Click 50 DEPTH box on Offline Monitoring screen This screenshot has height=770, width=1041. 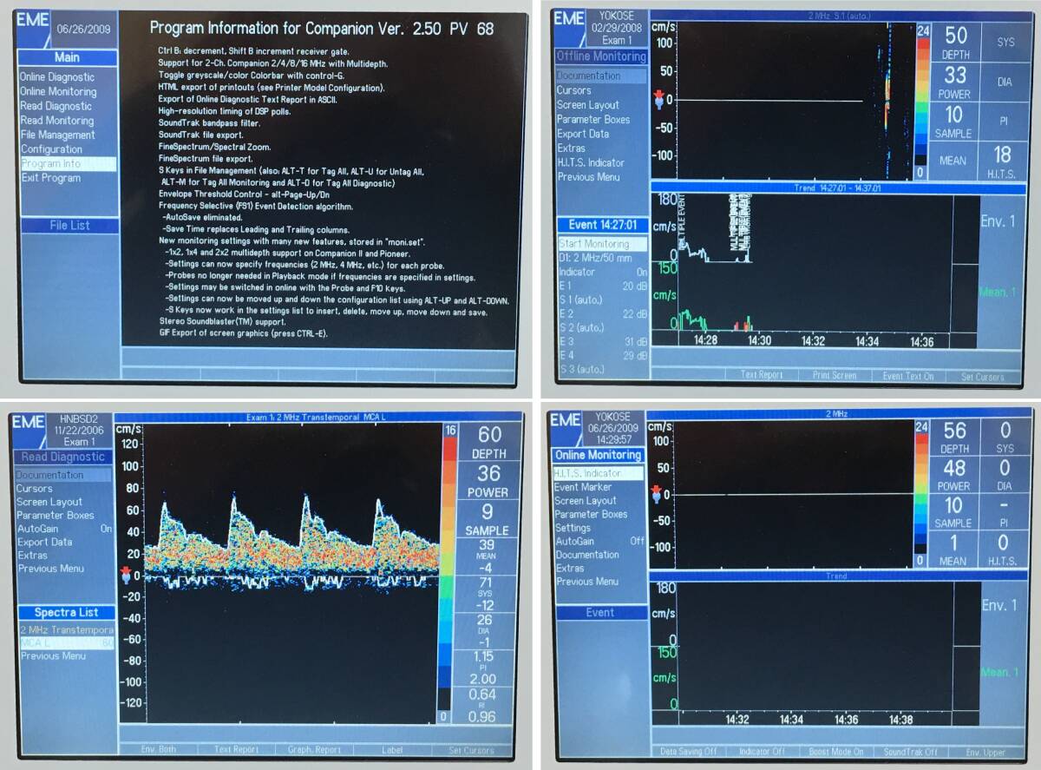pyautogui.click(x=956, y=43)
